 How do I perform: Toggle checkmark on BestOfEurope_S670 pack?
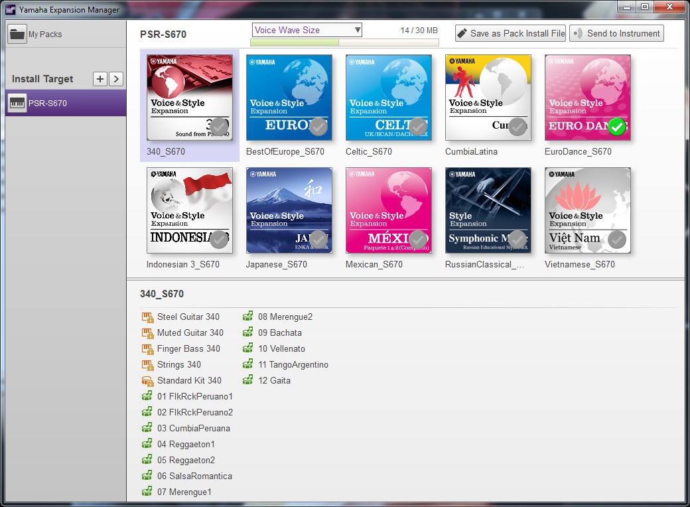point(318,127)
